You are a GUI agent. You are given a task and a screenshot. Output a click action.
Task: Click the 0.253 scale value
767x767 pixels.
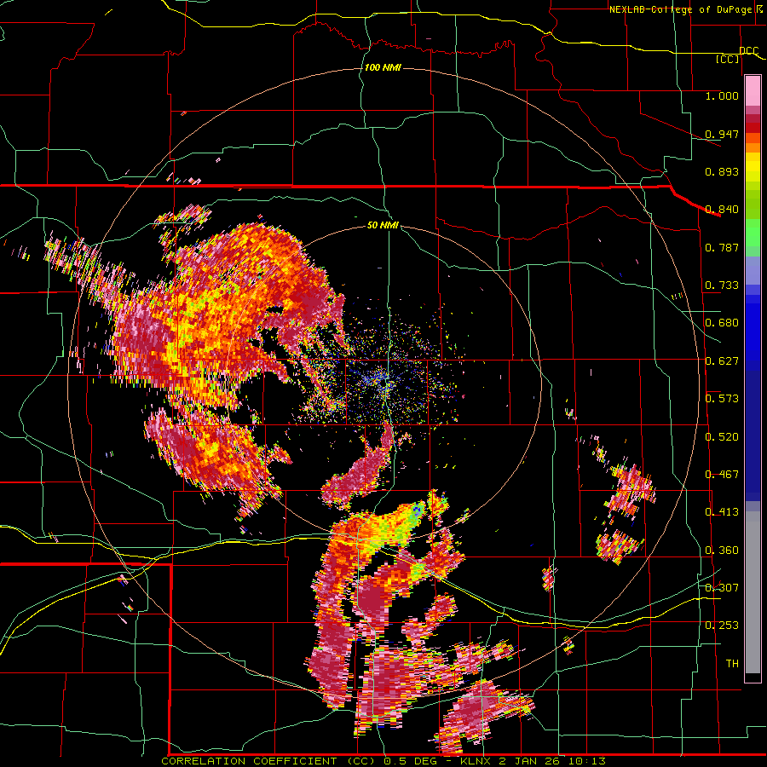[x=722, y=626]
